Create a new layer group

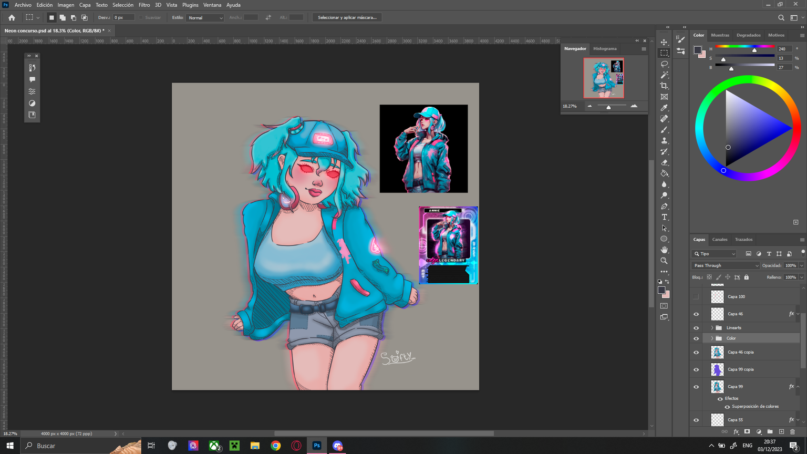point(770,432)
